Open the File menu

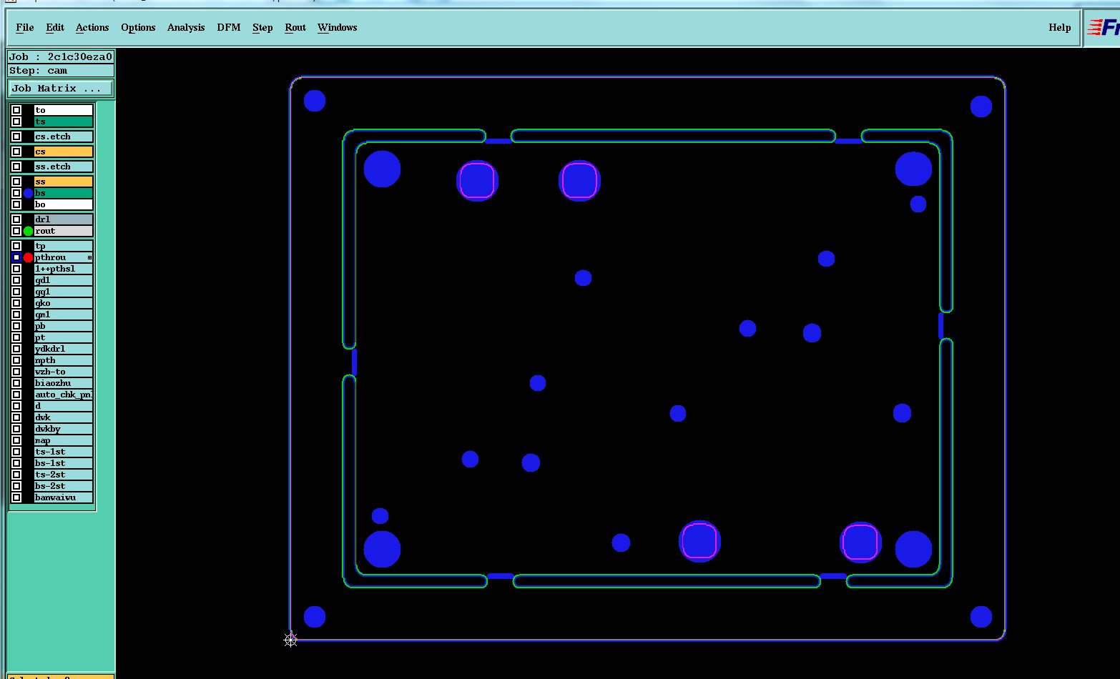[25, 27]
